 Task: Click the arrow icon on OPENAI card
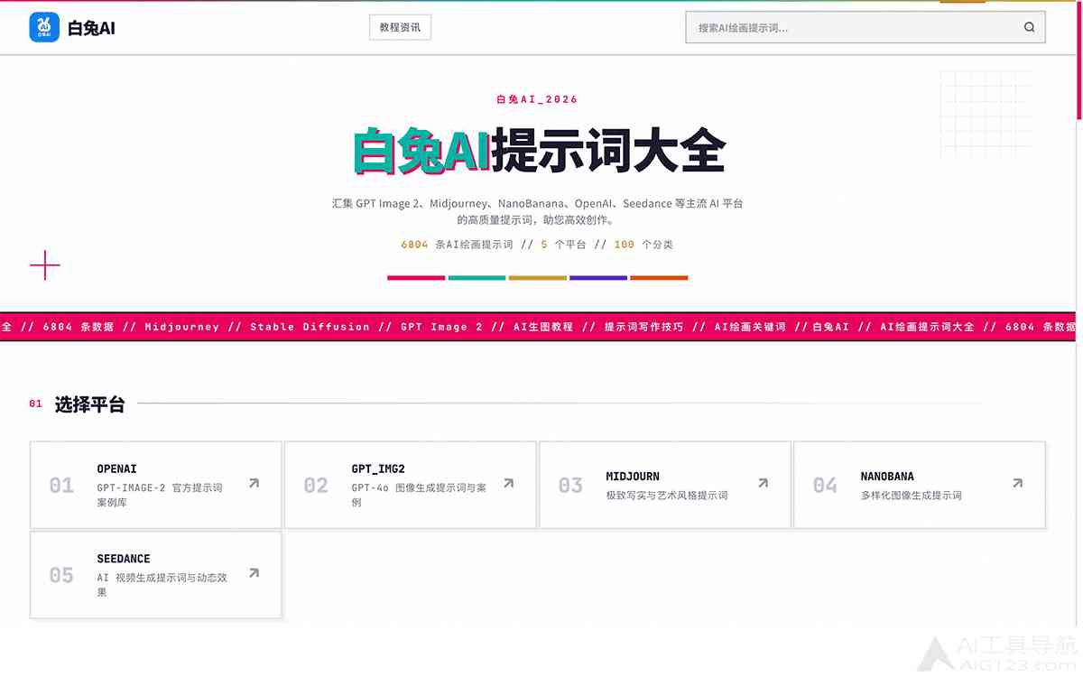pyautogui.click(x=254, y=484)
